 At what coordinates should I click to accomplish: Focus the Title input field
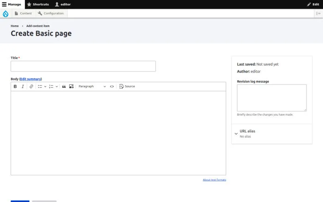[83, 66]
